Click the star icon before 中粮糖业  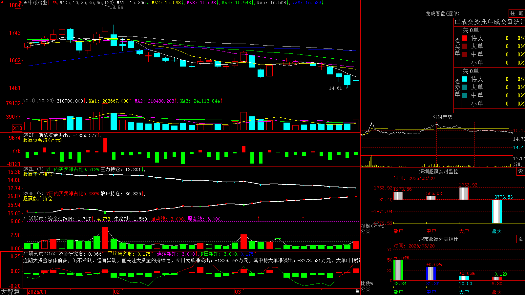pyautogui.click(x=26, y=3)
